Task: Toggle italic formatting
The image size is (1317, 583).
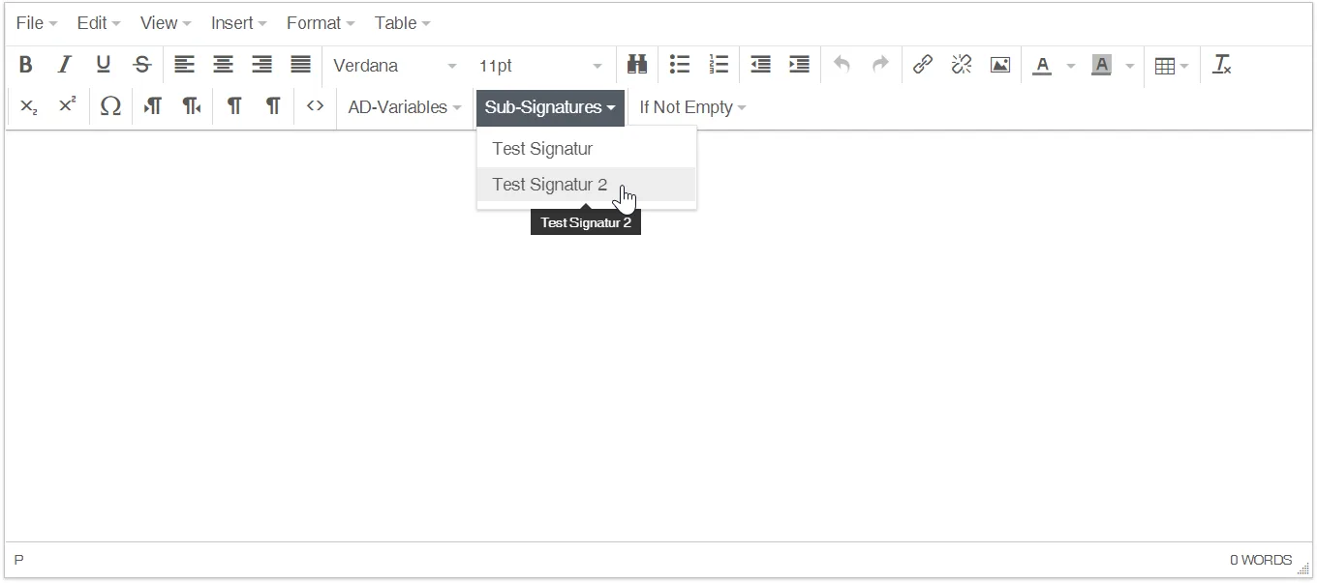Action: point(65,65)
